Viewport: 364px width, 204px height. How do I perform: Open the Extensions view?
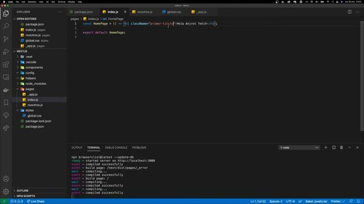6,64
